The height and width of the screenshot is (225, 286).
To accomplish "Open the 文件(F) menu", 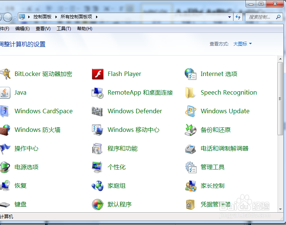I will pyautogui.click(x=4, y=29).
